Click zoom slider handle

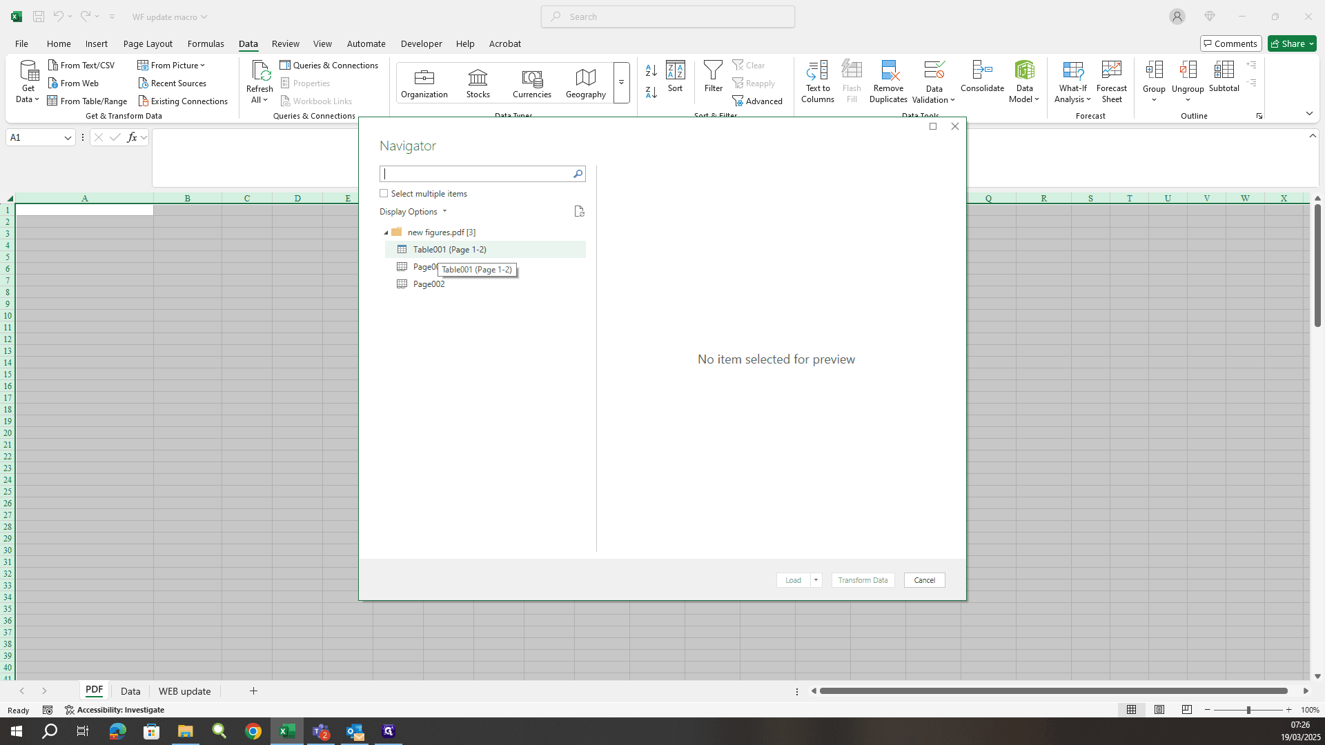point(1248,710)
